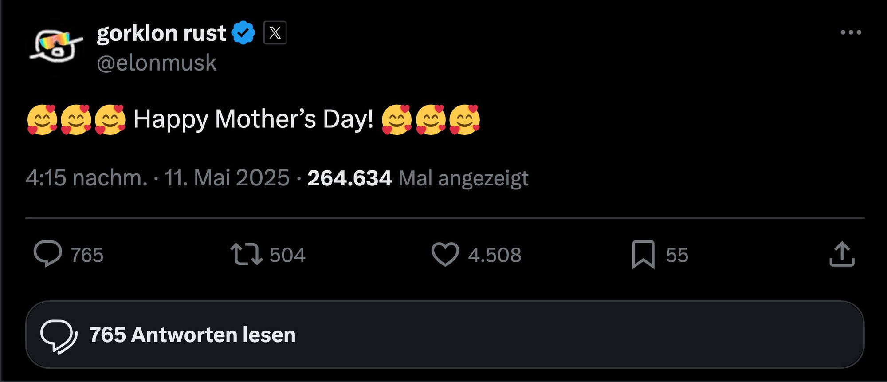Click the Happy Mother's Day tweet text
This screenshot has width=887, height=382.
253,119
